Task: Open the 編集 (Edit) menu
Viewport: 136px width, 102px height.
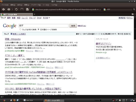Action: click(13, 5)
